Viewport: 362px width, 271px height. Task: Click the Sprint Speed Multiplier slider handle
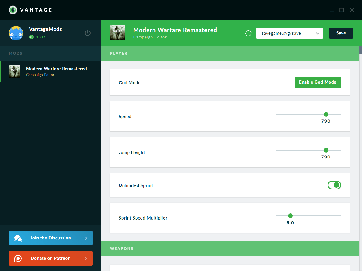[x=290, y=216]
